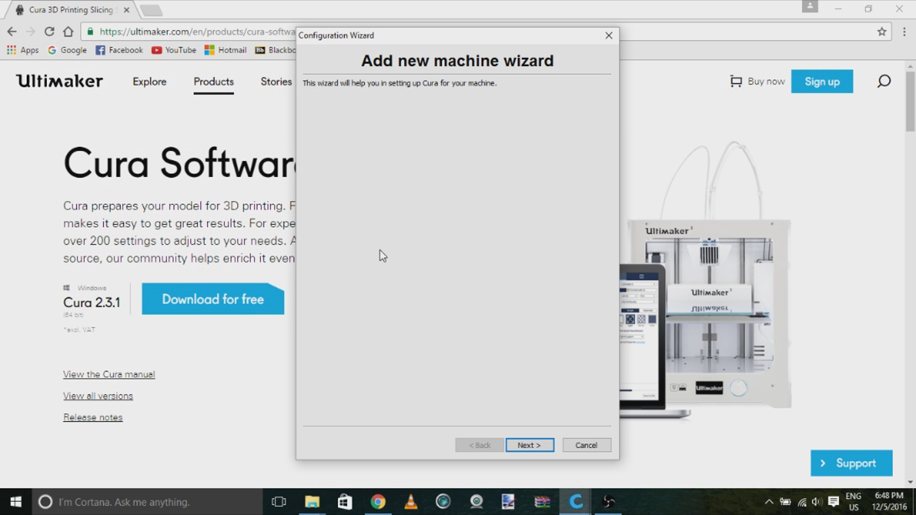Open the Chrome three-dot menu

click(904, 31)
